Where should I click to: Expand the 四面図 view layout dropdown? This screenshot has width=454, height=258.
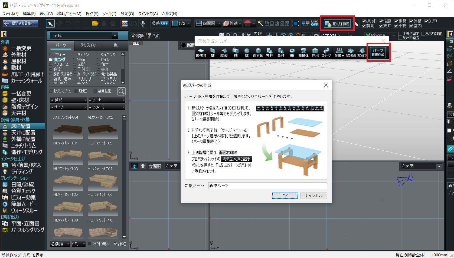pyautogui.click(x=219, y=24)
